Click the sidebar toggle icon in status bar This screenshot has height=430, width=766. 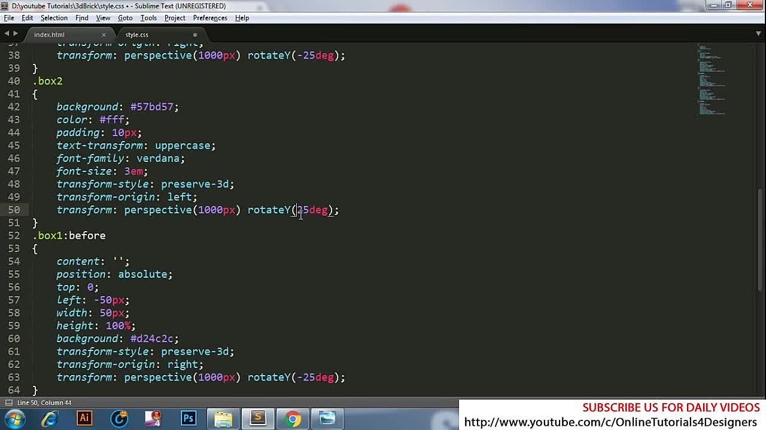point(8,403)
